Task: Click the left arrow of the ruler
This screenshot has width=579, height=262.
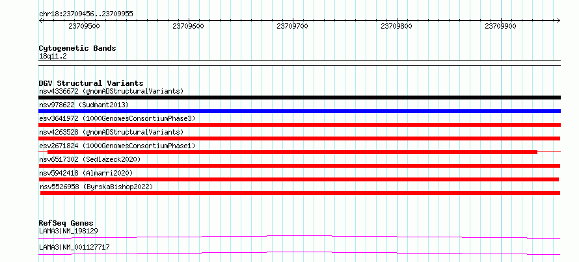Action: pyautogui.click(x=40, y=20)
